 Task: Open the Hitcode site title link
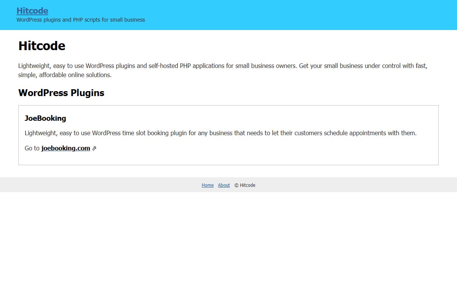coord(32,11)
